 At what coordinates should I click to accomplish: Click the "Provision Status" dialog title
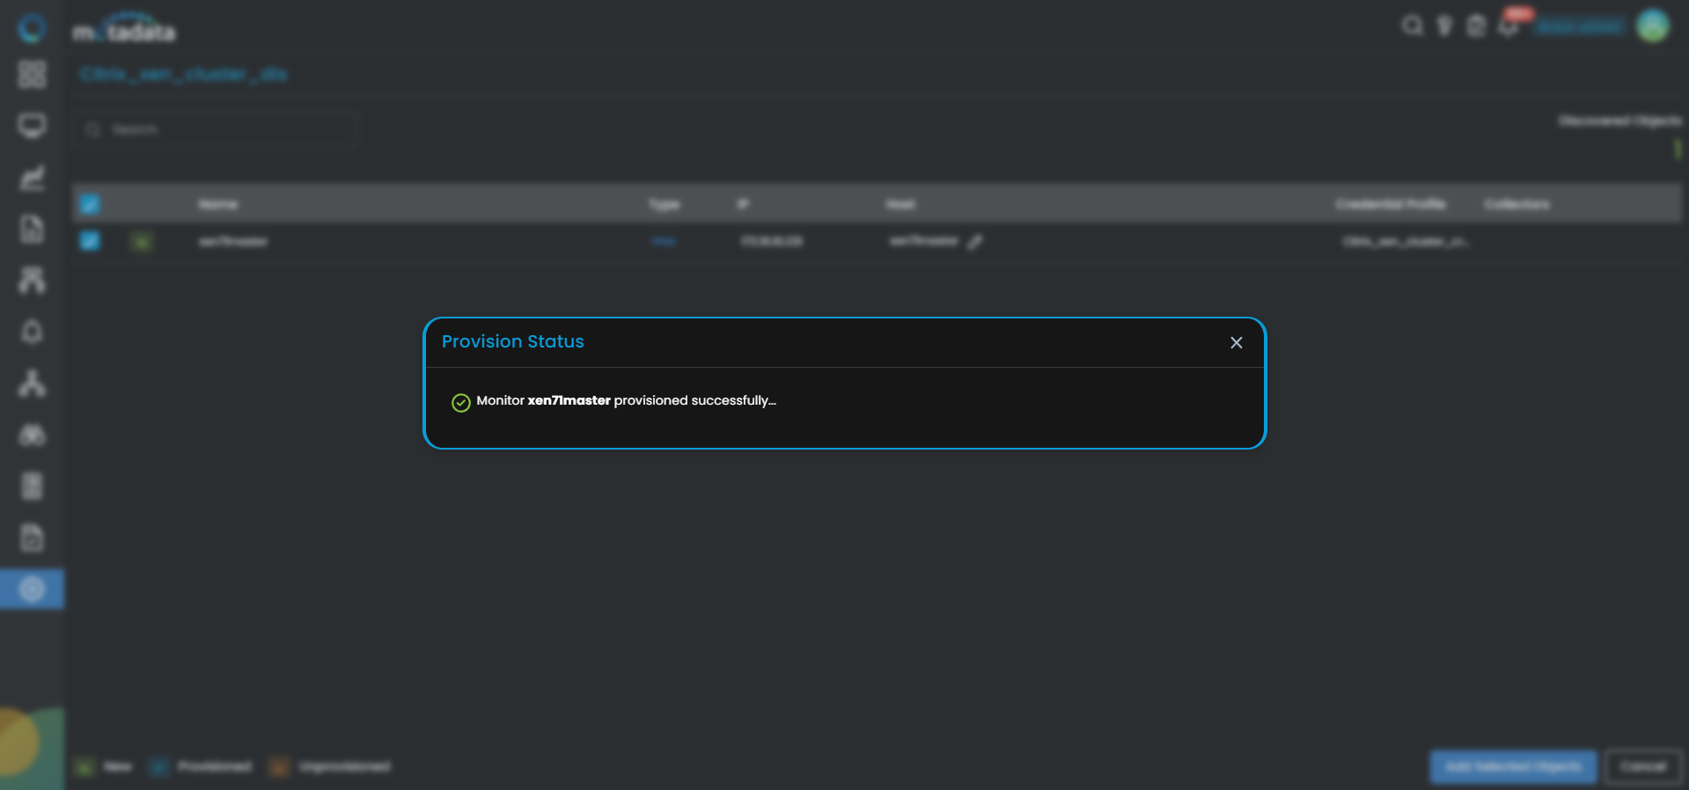pos(513,341)
